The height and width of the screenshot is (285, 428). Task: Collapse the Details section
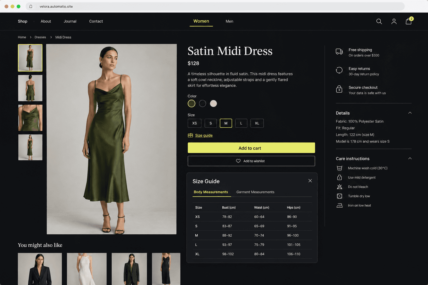coord(410,113)
